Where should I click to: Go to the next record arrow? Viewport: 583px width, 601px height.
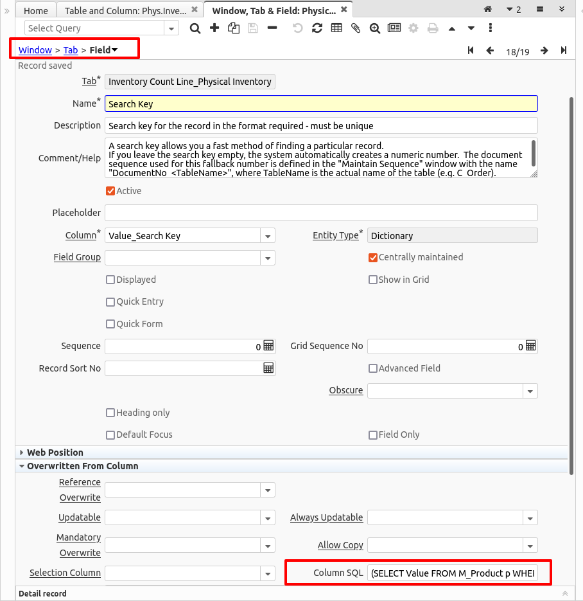click(544, 51)
